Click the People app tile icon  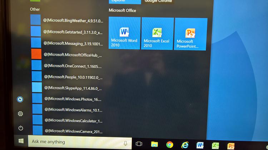click(x=36, y=76)
